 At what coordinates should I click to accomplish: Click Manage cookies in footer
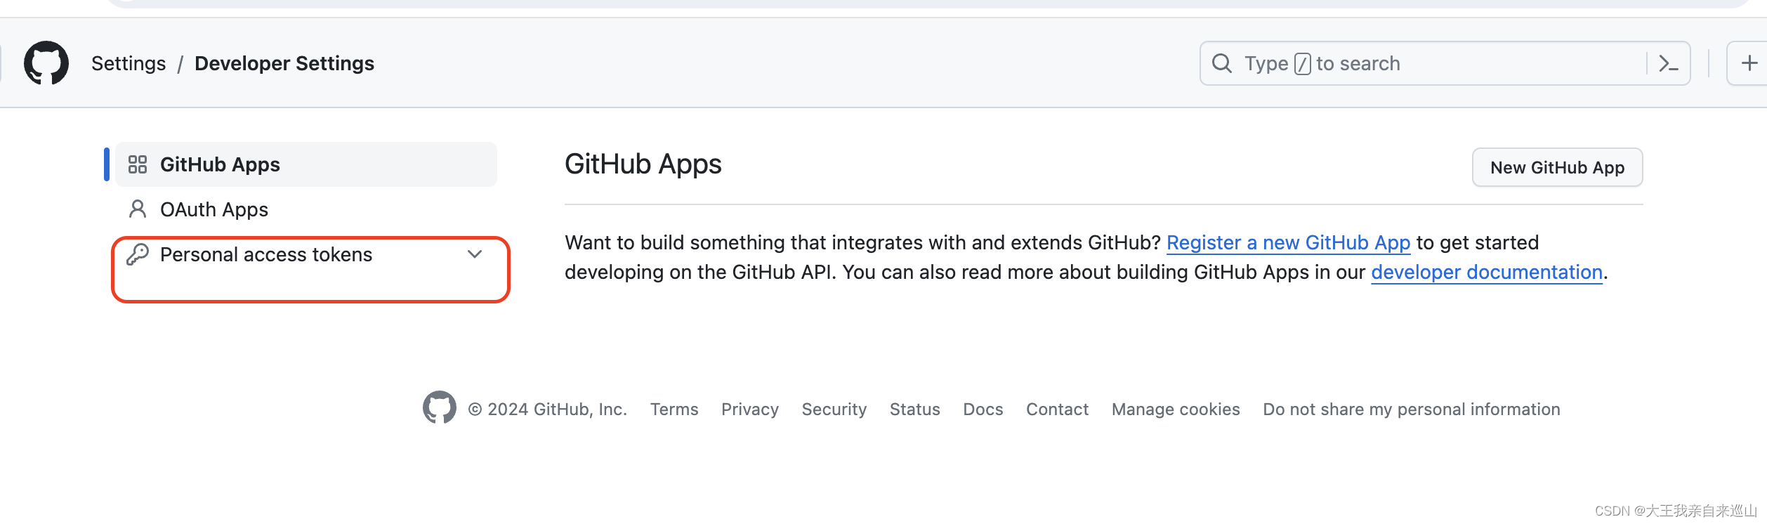[1176, 409]
